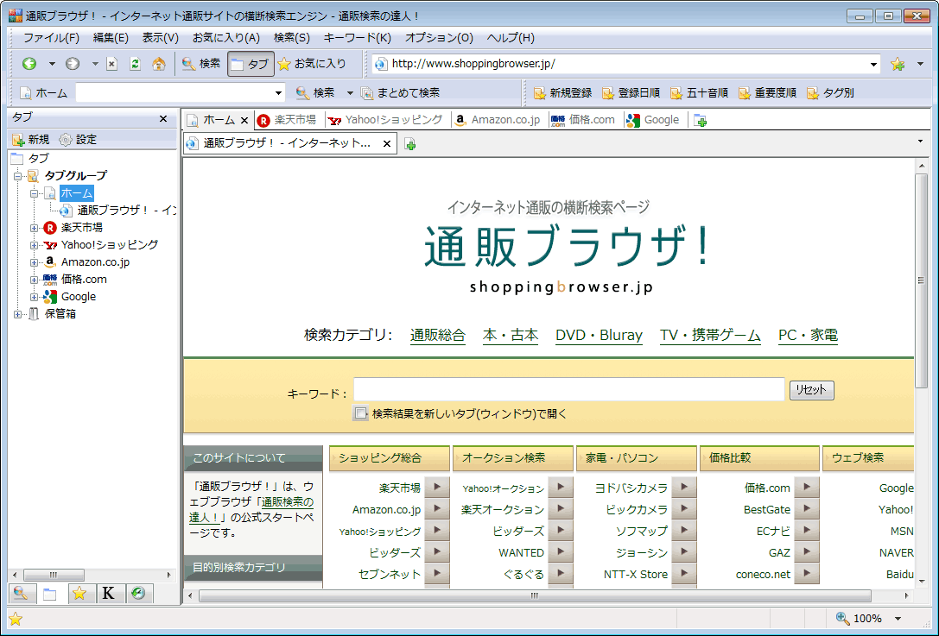Viewport: 939px width, 636px height.
Task: Open dropdown arrow next to add-favorite star
Action: coord(921,64)
